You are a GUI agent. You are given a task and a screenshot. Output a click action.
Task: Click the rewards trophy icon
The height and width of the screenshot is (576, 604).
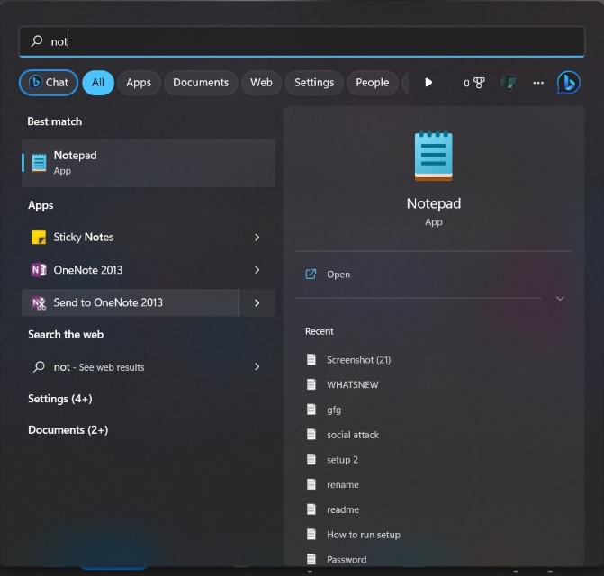coord(479,83)
